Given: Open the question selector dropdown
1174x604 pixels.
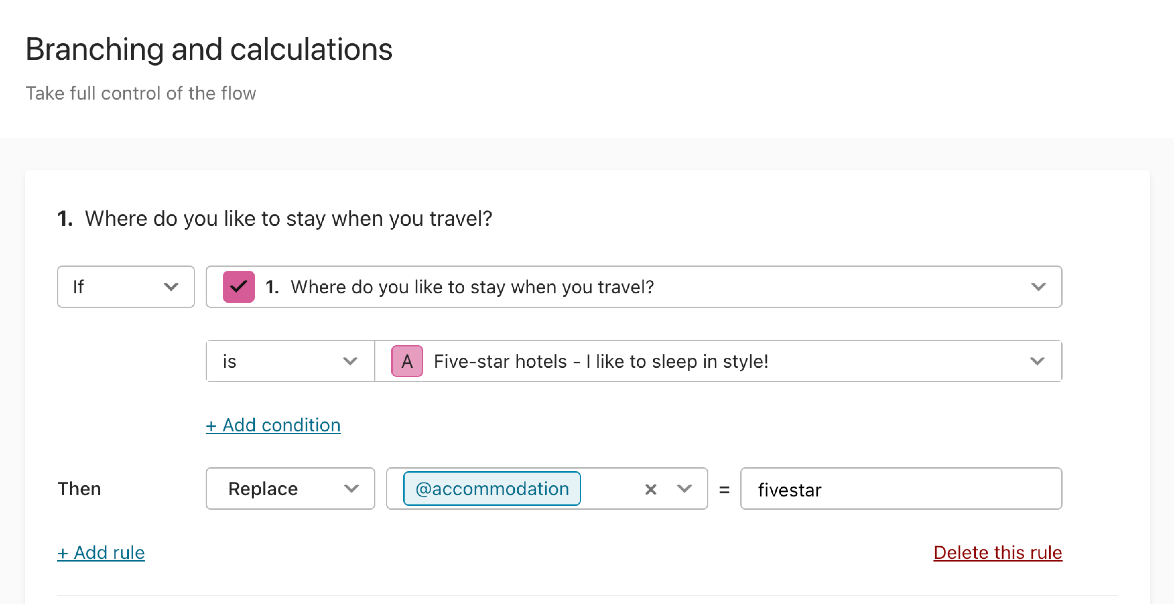Looking at the screenshot, I should 634,287.
